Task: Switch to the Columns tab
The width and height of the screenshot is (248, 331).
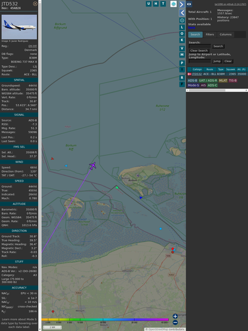Action: pos(225,35)
